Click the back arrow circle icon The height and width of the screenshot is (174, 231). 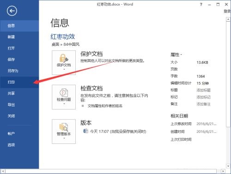(x=12, y=11)
